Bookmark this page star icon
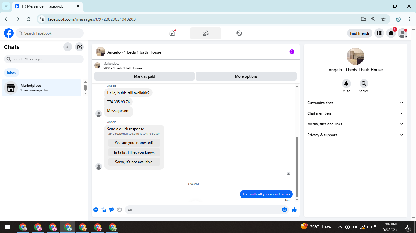This screenshot has width=416, height=233. (x=383, y=19)
